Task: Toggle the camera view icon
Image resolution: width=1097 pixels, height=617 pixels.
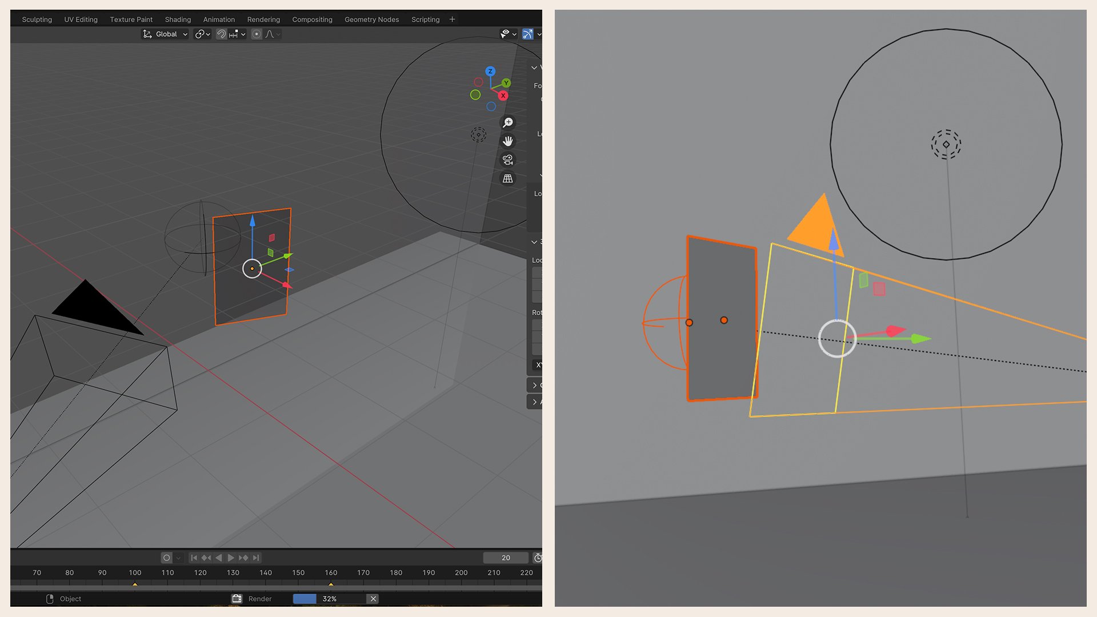Action: click(x=507, y=160)
